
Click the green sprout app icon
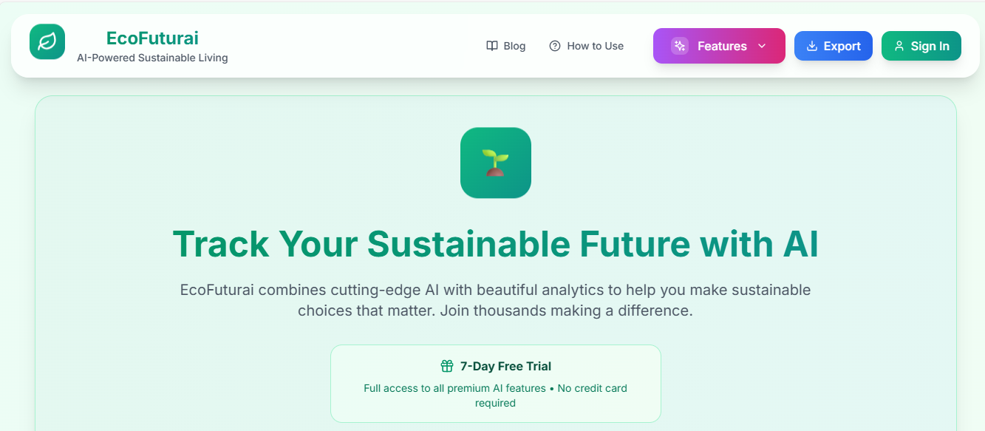pyautogui.click(x=495, y=163)
